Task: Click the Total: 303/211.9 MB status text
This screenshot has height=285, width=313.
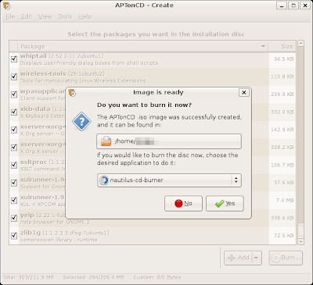Action: [28, 277]
